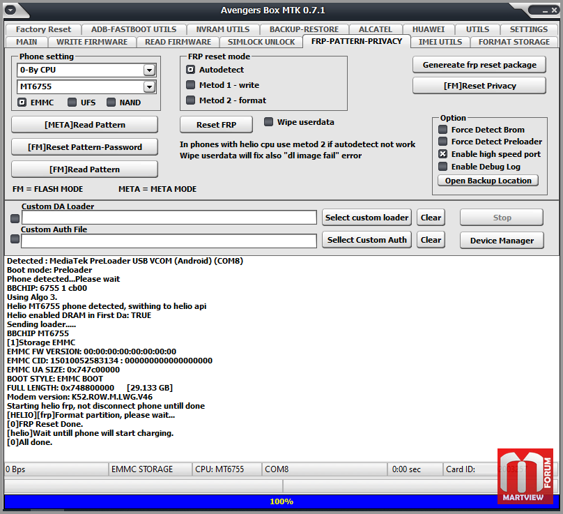Switch to SIMLOCK UNLOCK tab
Viewport: 563px width, 514px height.
click(261, 42)
